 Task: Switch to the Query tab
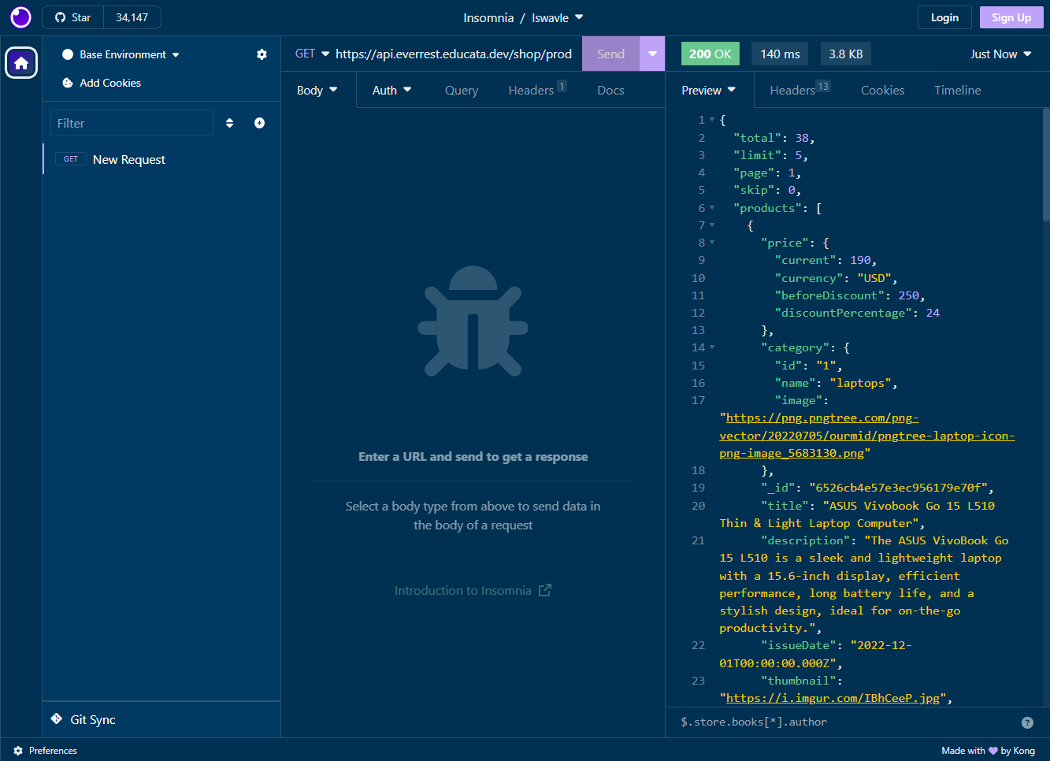(x=462, y=90)
